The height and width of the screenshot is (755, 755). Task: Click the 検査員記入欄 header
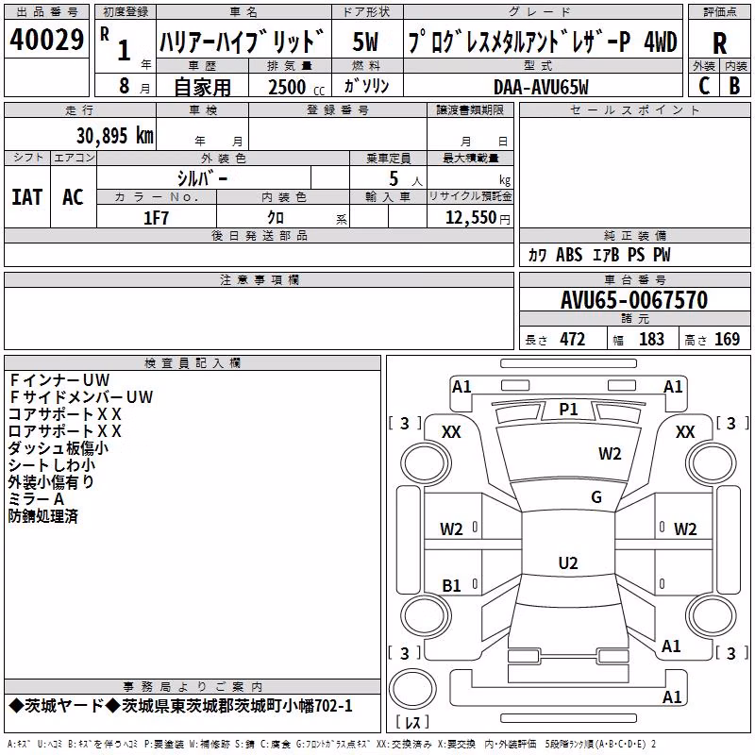tap(193, 363)
